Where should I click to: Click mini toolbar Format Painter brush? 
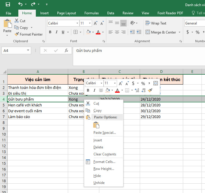coord(150,90)
